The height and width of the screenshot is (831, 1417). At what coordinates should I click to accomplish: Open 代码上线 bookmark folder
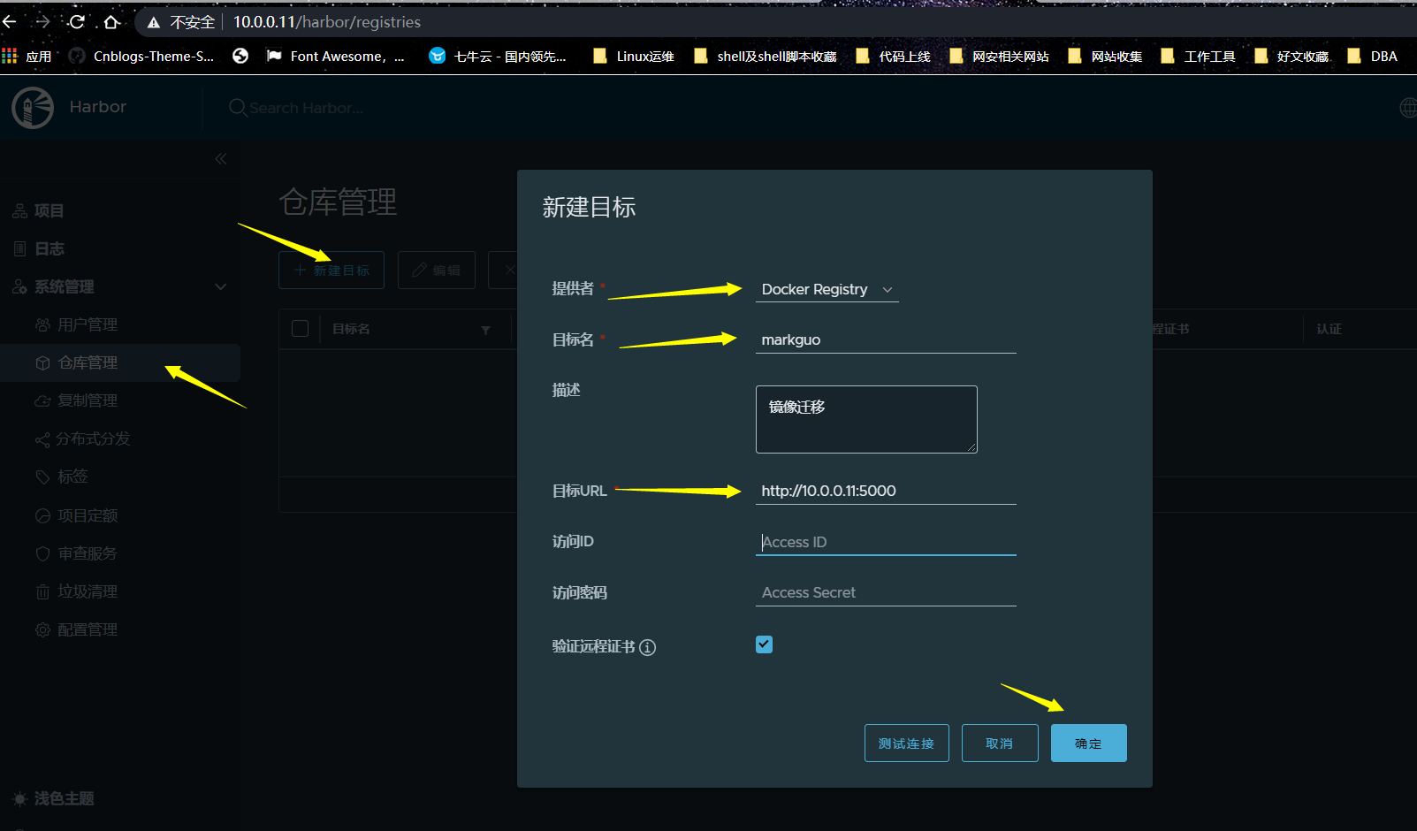893,57
